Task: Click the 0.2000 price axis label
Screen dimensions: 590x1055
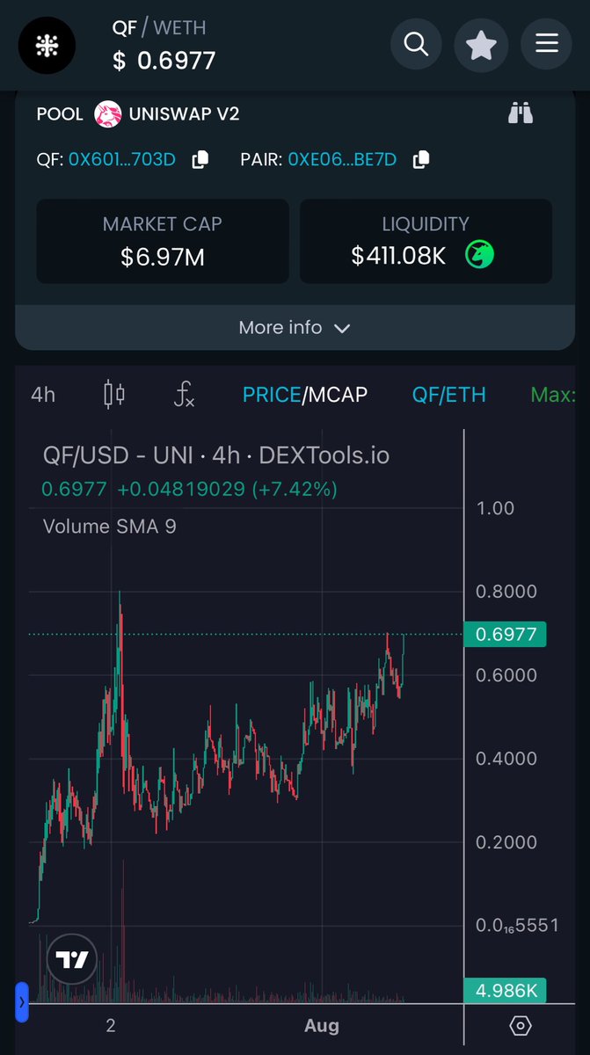Action: pyautogui.click(x=506, y=842)
